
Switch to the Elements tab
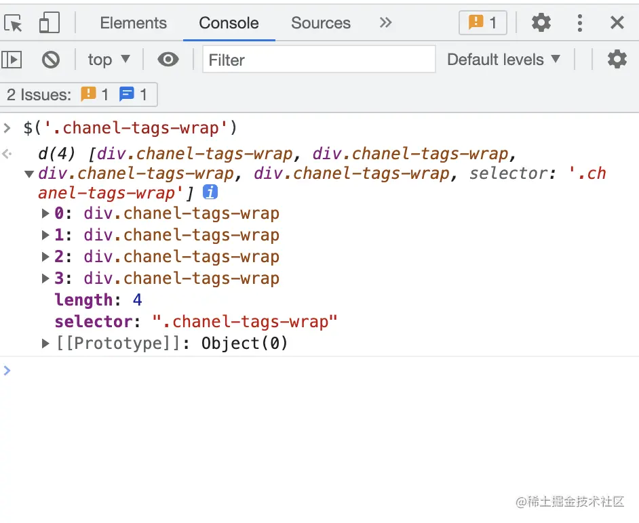point(133,23)
